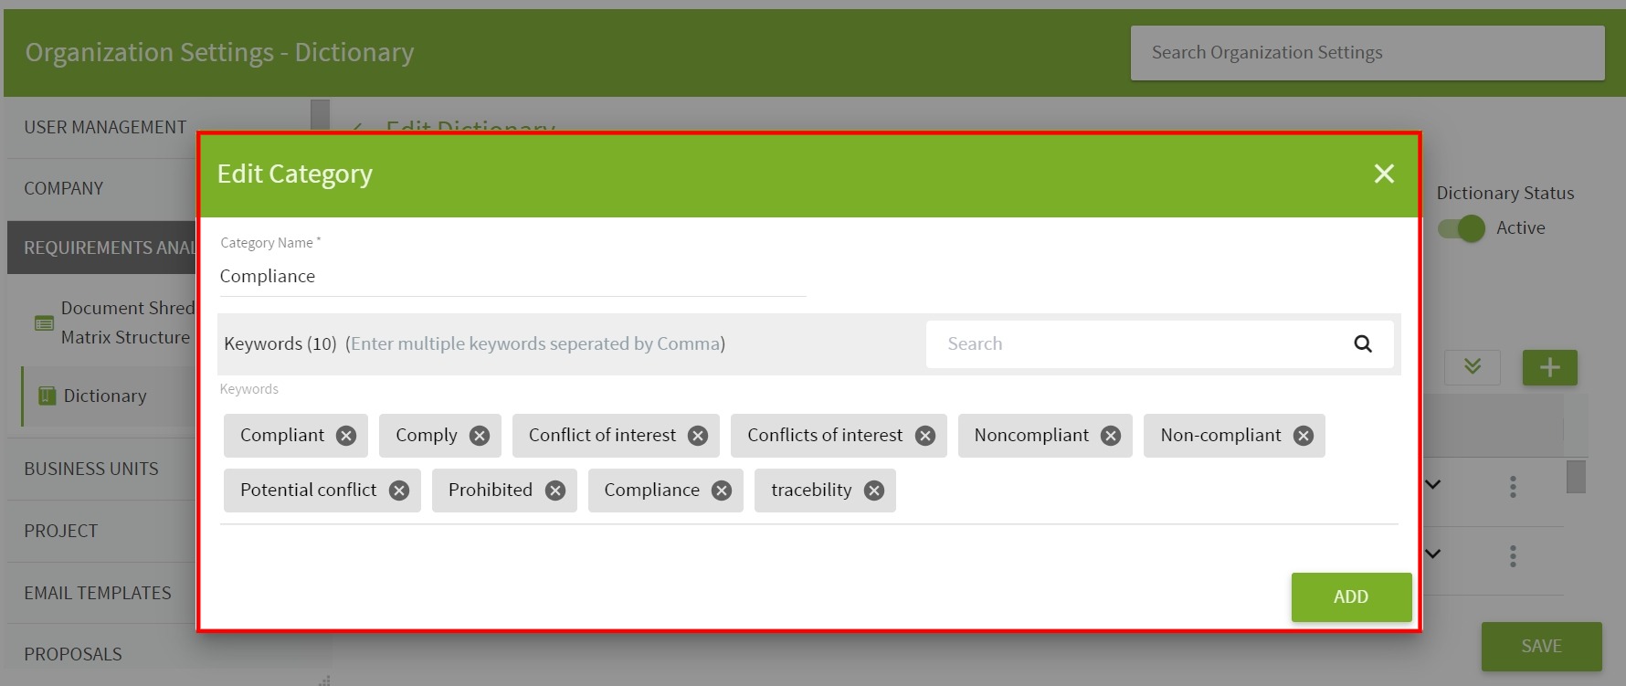
Task: Select Requirements Analysis section
Action: [102, 248]
